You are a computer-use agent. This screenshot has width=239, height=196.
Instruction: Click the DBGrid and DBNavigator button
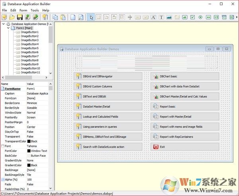pos(108,76)
